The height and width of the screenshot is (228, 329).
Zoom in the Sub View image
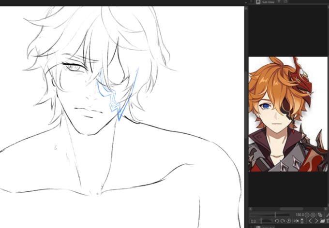click(x=313, y=215)
